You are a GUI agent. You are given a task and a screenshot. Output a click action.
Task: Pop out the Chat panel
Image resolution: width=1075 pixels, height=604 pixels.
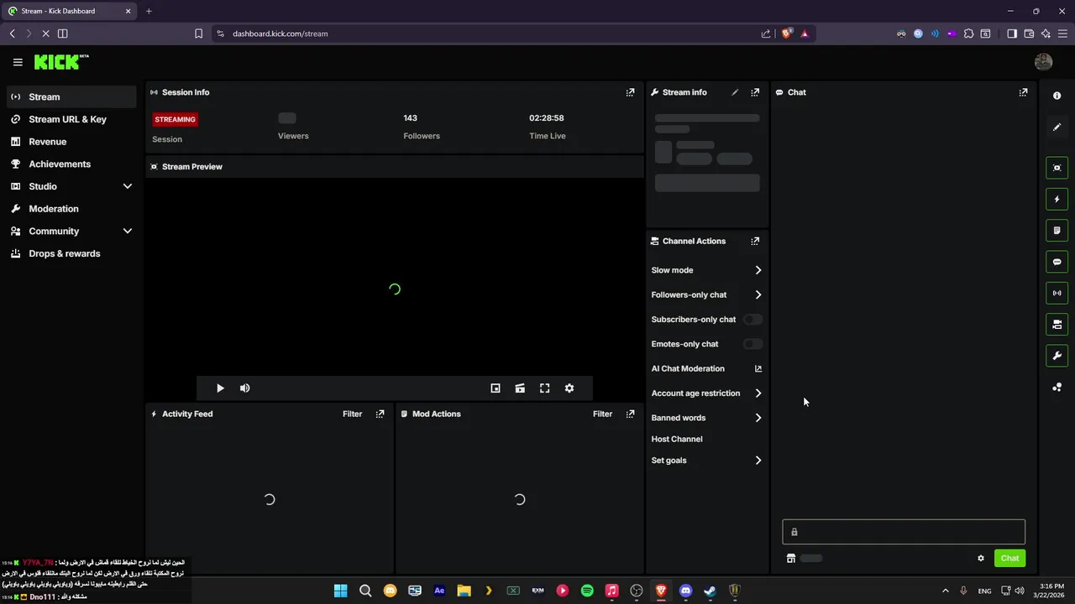pyautogui.click(x=1023, y=92)
